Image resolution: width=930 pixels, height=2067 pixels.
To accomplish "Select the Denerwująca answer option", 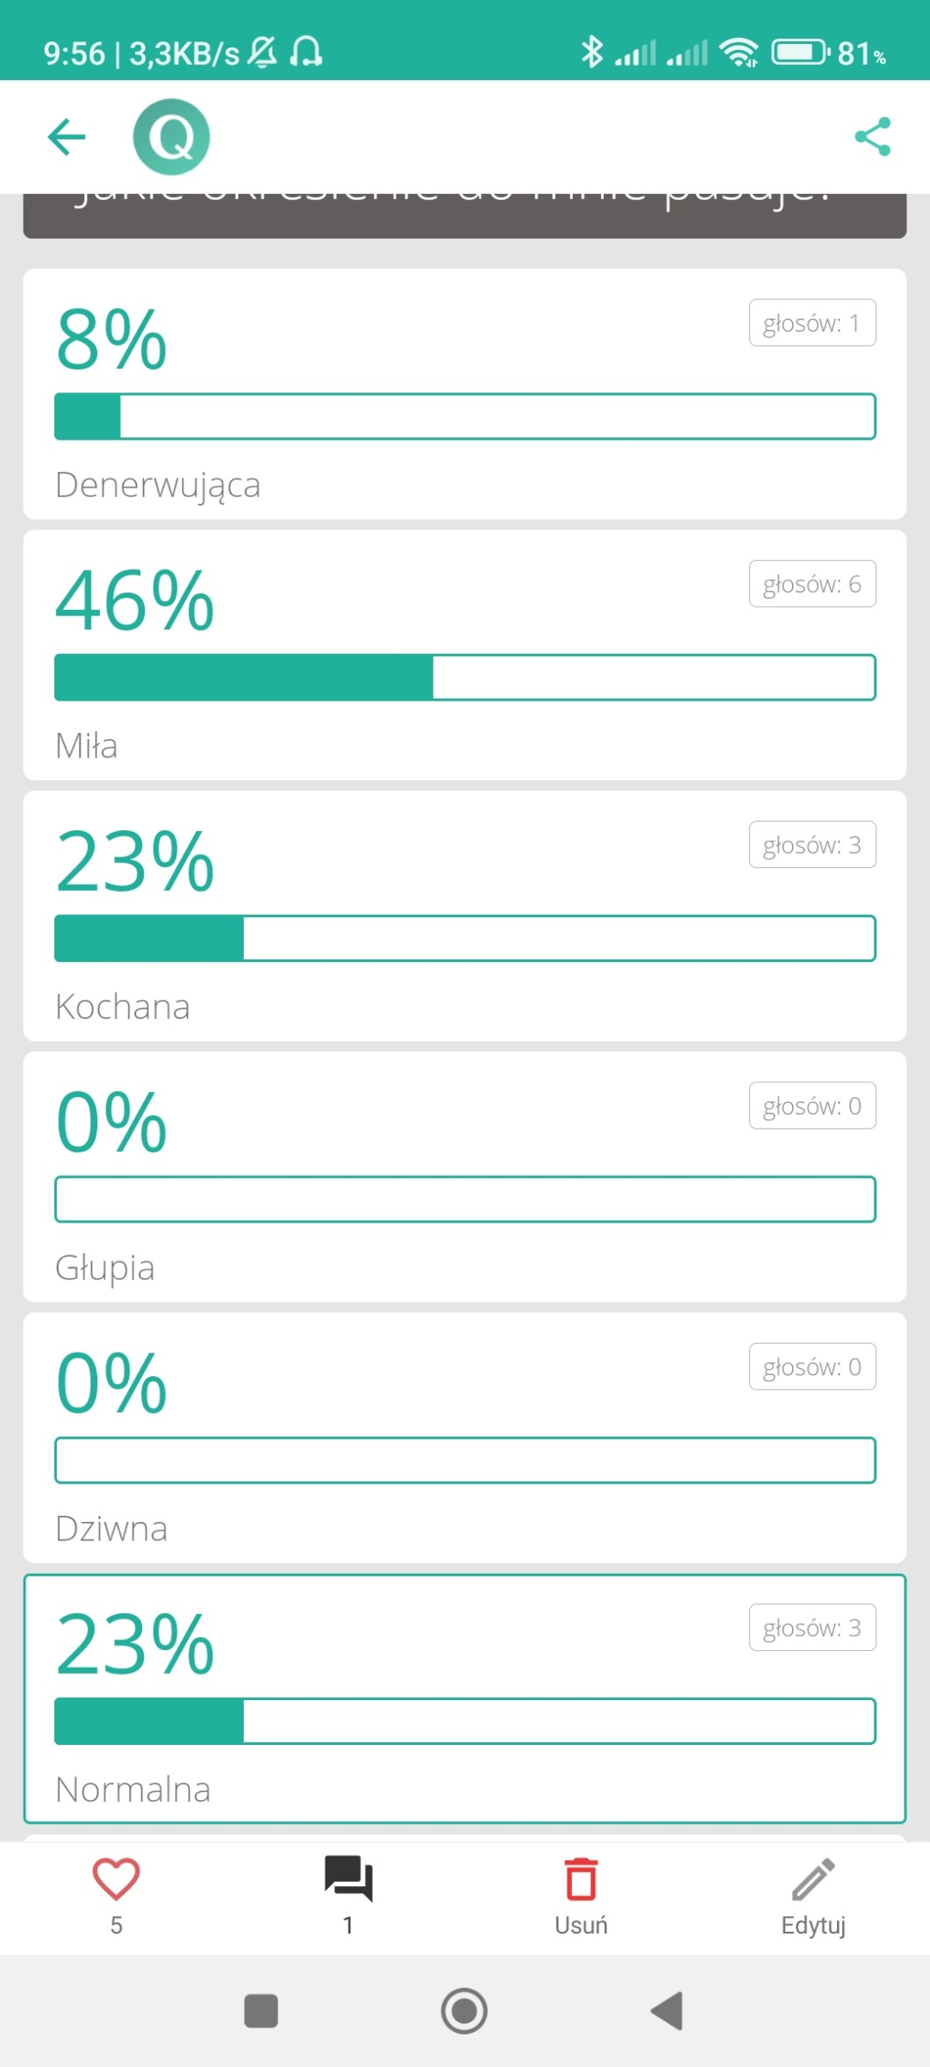I will pos(158,484).
